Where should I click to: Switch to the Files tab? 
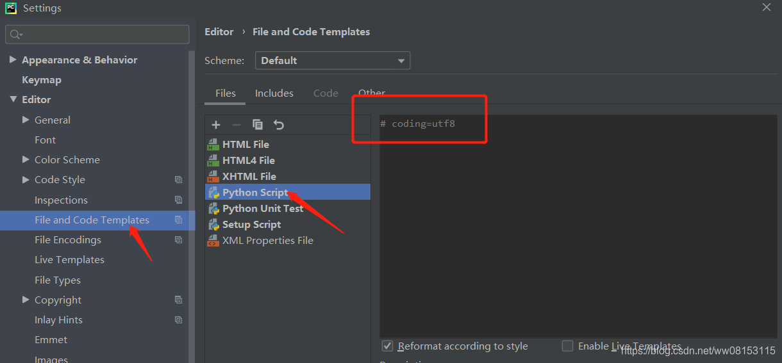click(225, 93)
